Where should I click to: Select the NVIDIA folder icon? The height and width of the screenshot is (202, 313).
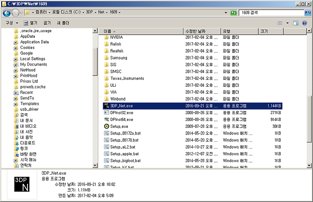tap(107, 37)
